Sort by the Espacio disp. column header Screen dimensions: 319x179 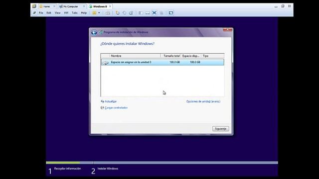[191, 56]
